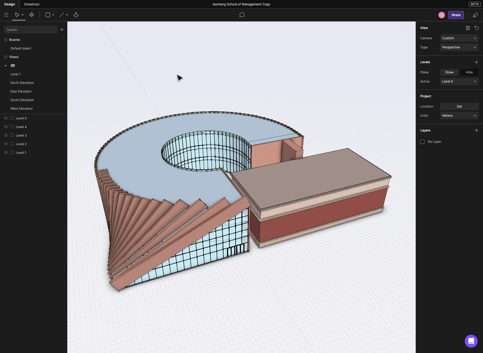
Task: Add a new level plus icon
Action: point(477,62)
